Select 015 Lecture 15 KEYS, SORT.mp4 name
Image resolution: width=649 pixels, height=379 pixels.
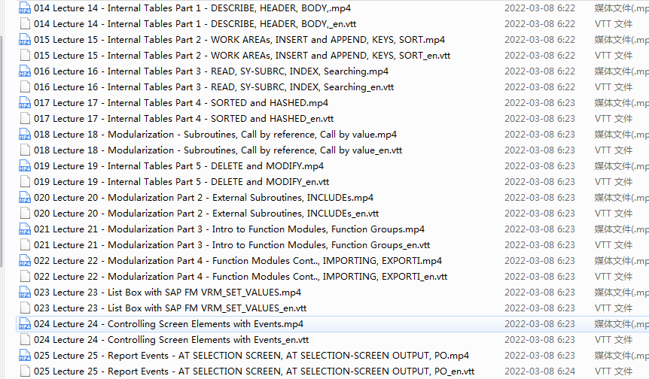(x=239, y=39)
